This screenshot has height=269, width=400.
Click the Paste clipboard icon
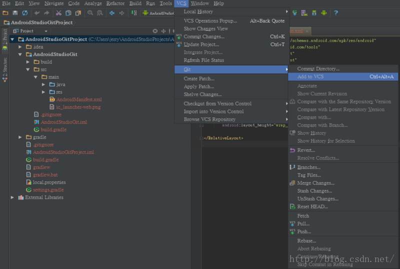[x=78, y=12]
